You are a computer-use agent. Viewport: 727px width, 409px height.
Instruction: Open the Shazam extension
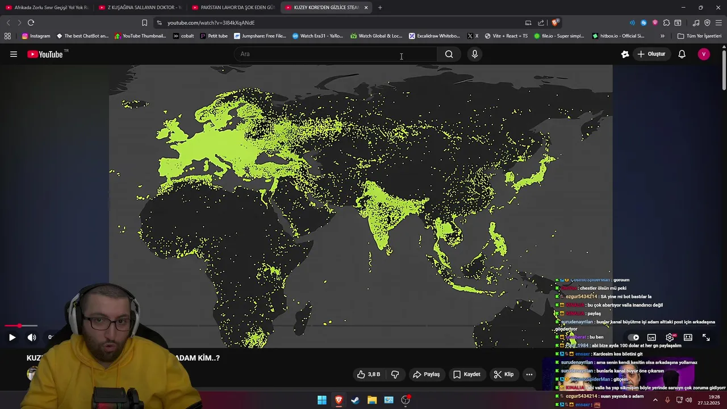644,23
